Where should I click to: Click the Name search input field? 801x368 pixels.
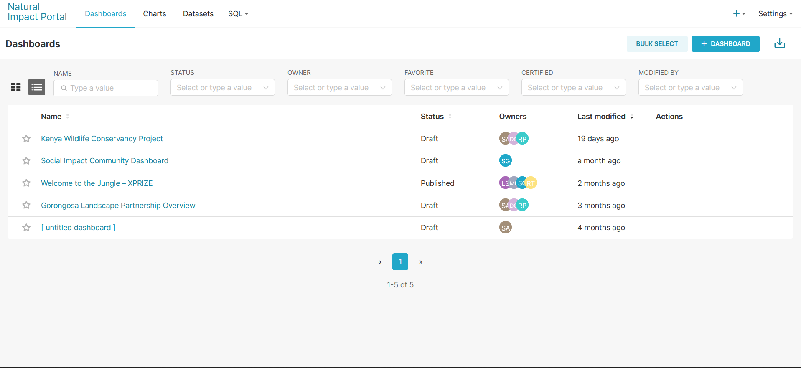[106, 88]
